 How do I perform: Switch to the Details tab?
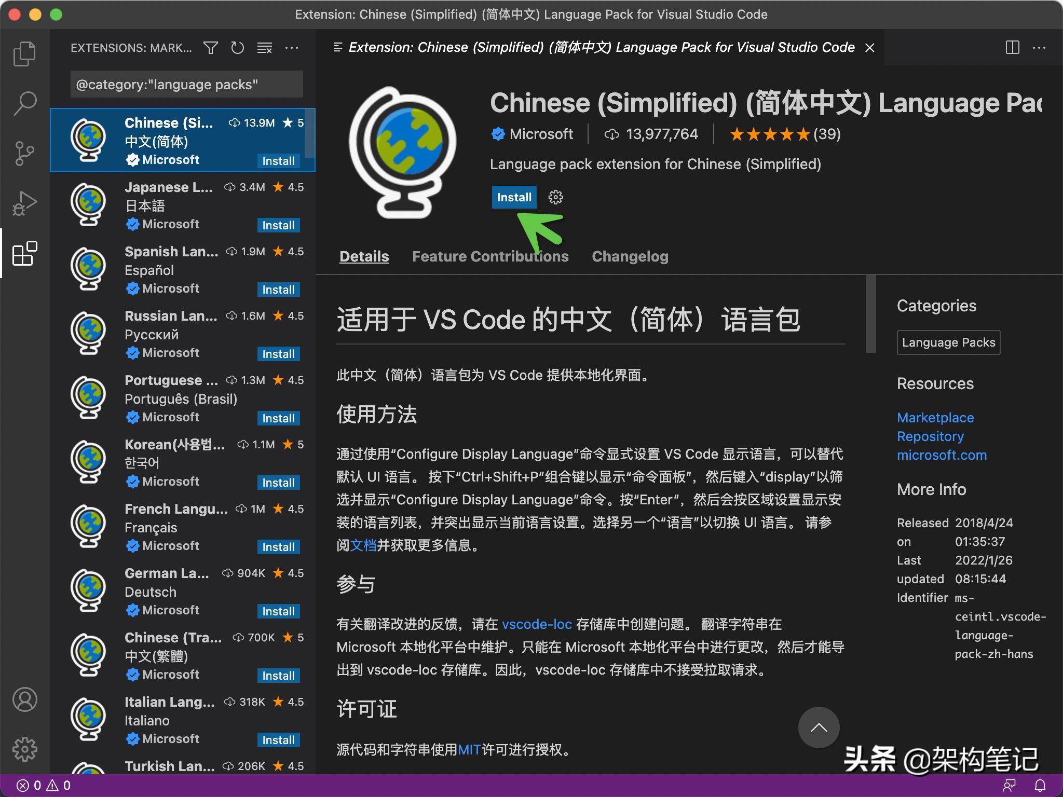364,256
